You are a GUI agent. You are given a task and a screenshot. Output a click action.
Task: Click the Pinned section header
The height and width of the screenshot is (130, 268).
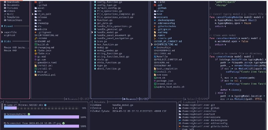point(8,26)
